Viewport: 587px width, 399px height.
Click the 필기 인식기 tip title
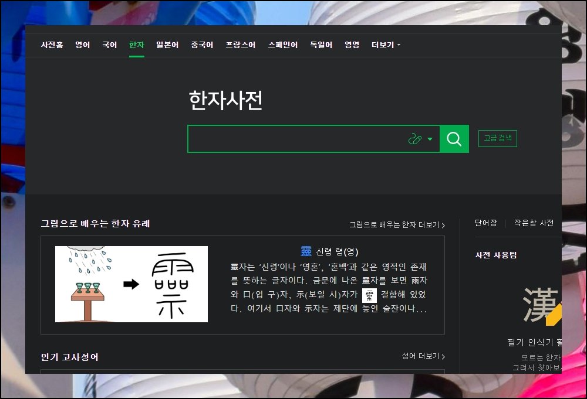[x=534, y=342]
